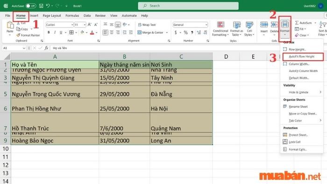Click Merge & Center

pos(150,33)
